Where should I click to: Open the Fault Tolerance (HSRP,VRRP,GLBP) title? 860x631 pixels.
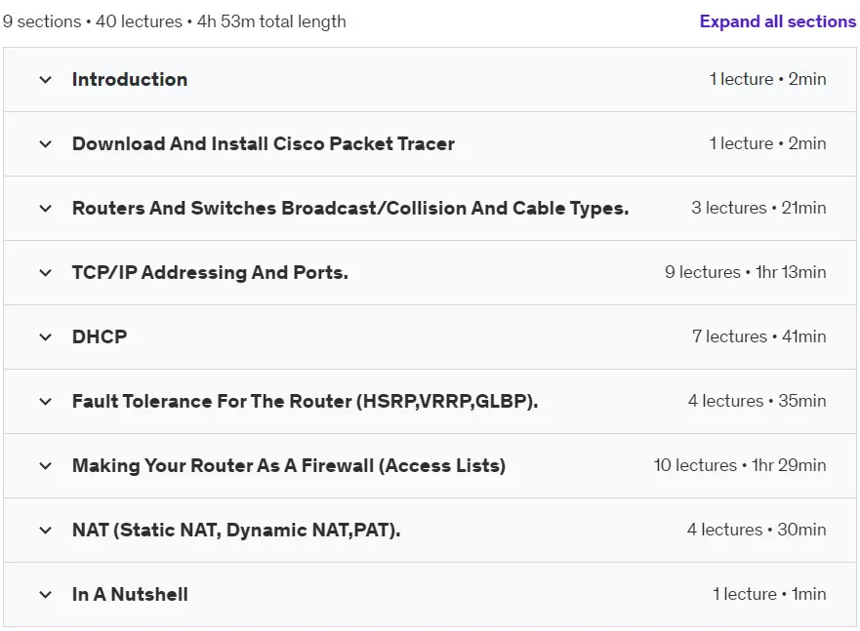click(x=305, y=401)
